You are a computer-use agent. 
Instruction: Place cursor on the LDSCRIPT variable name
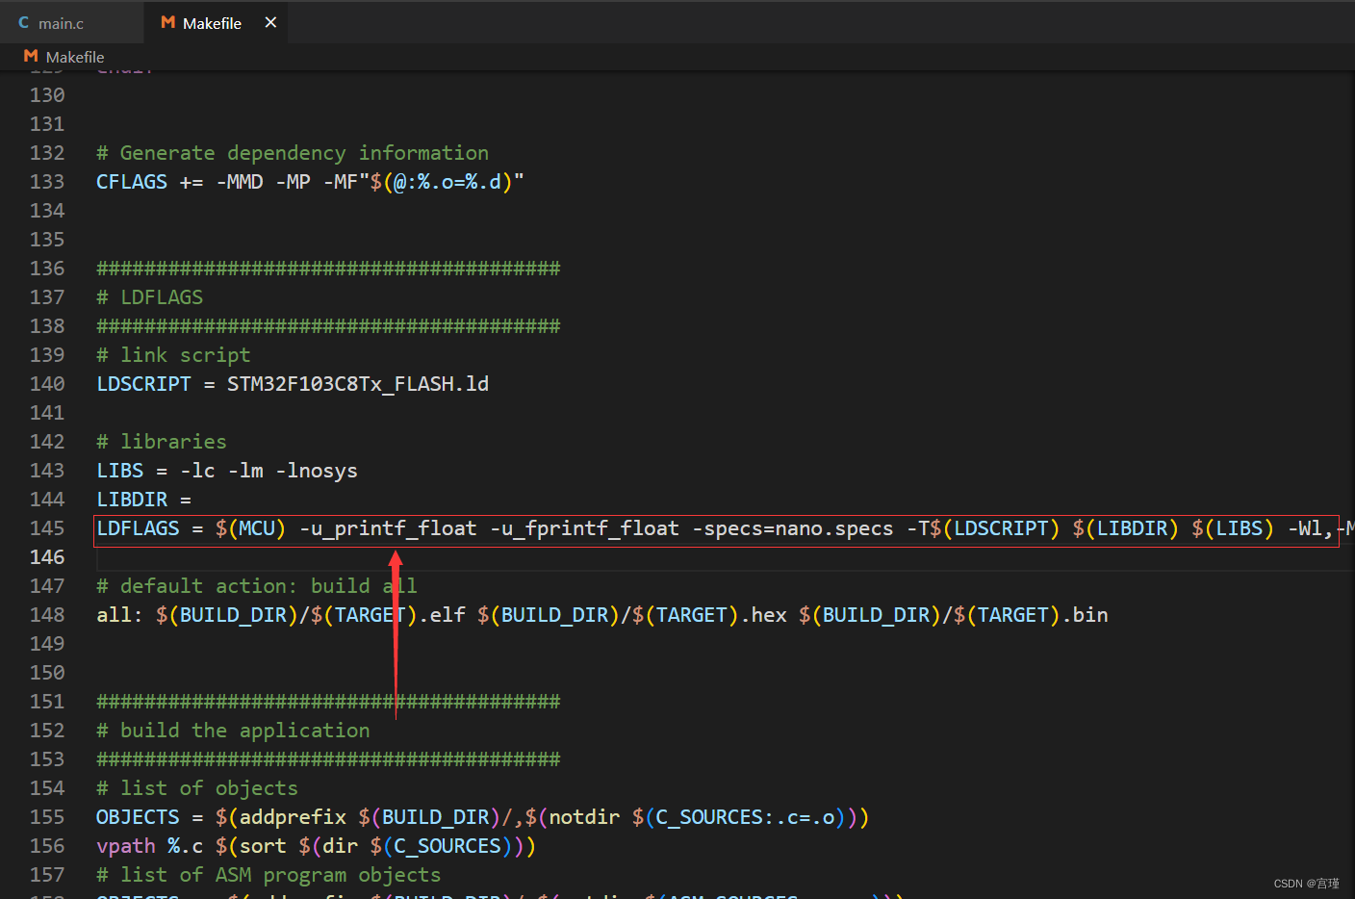click(x=143, y=383)
